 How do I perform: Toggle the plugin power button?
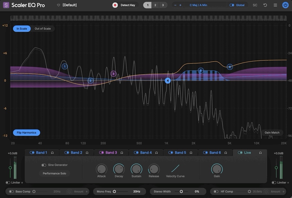[285, 5]
